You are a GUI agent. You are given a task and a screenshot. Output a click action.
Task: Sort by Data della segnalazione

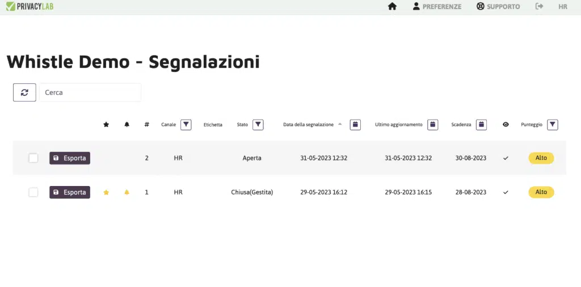point(309,125)
